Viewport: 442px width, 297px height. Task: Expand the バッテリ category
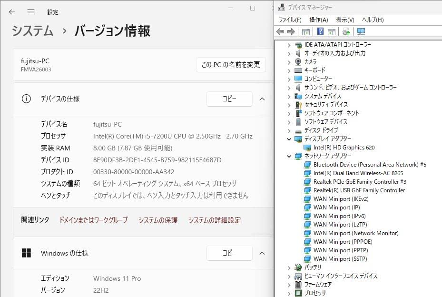(289, 267)
